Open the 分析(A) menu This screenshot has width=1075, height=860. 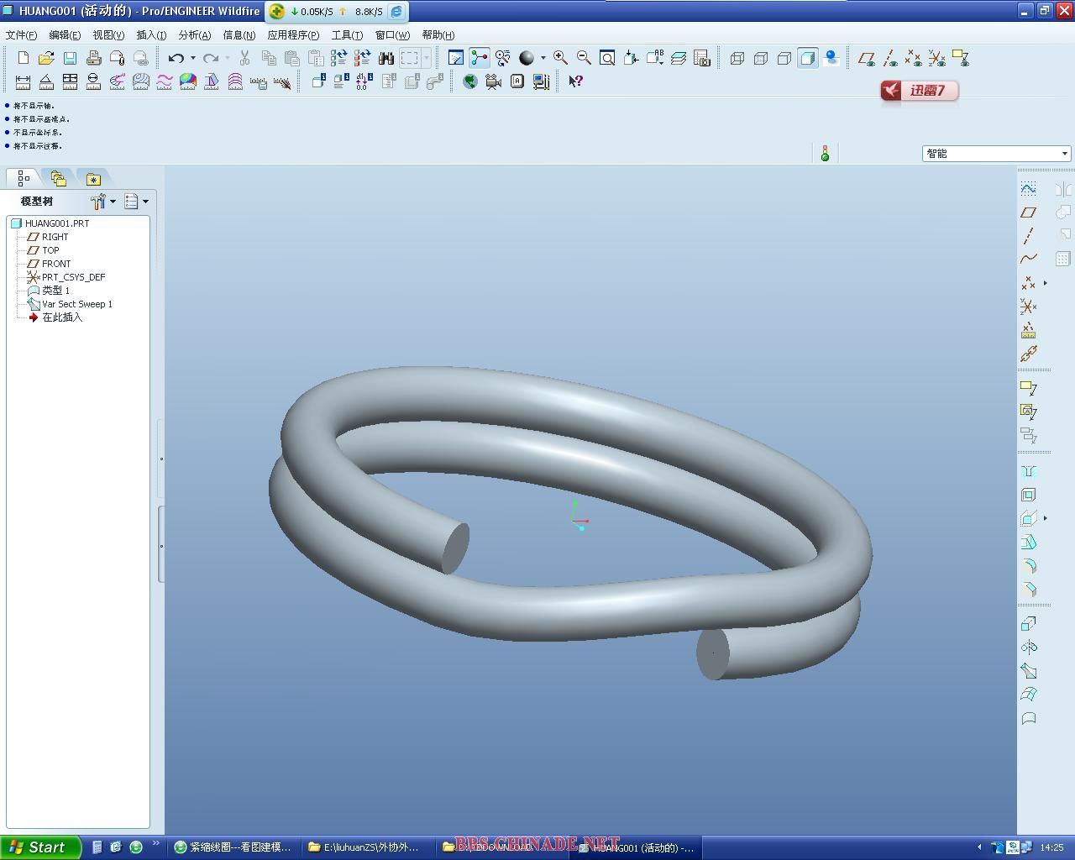pyautogui.click(x=194, y=34)
